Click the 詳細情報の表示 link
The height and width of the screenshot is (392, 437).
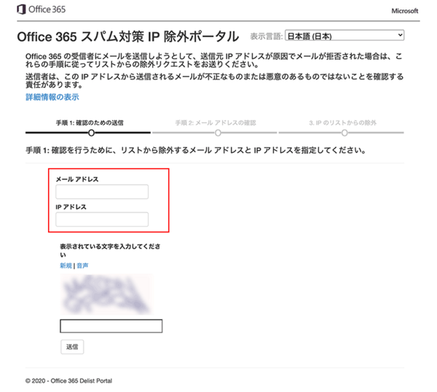pos(52,97)
